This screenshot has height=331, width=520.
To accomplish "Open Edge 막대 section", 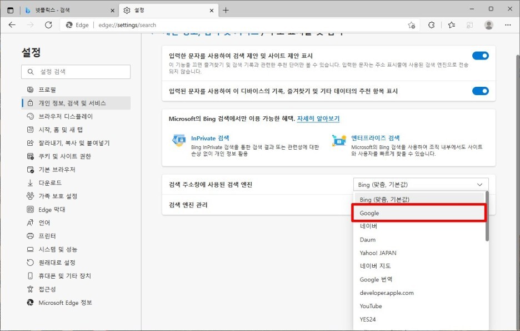I will tap(76, 210).
